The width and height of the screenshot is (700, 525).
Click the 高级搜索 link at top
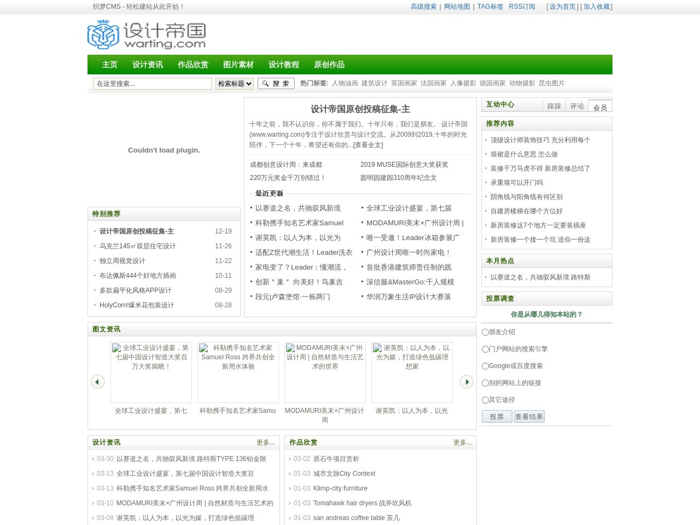[x=423, y=7]
